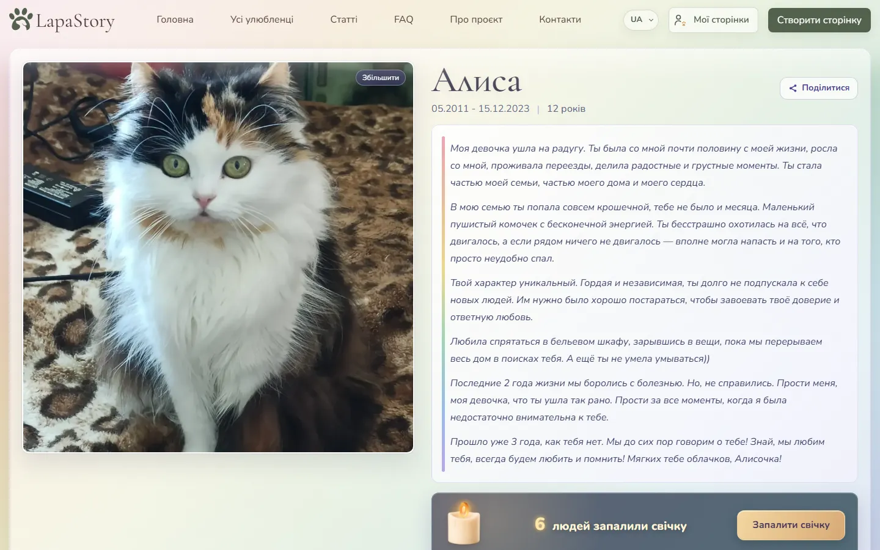Click paragraph starting Моя девочка ушла на радугу
Viewport: 880px width, 550px height.
click(644, 166)
